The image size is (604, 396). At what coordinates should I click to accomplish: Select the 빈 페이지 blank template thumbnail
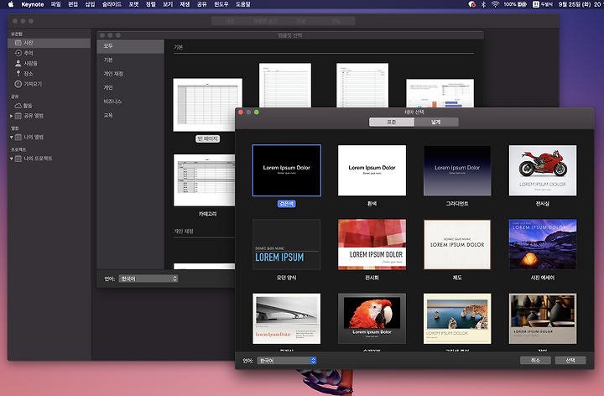pyautogui.click(x=208, y=105)
